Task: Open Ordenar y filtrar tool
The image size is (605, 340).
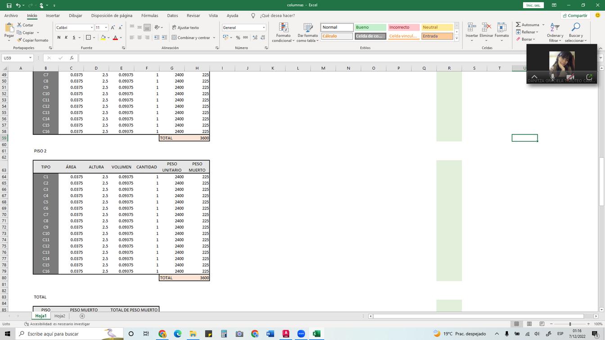Action: pos(555,32)
